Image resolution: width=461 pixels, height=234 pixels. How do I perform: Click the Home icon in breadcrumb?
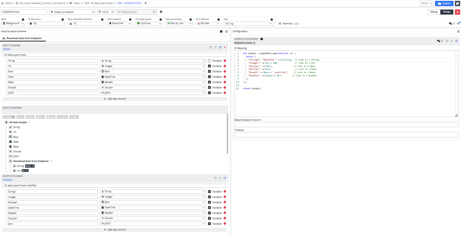point(2,3)
